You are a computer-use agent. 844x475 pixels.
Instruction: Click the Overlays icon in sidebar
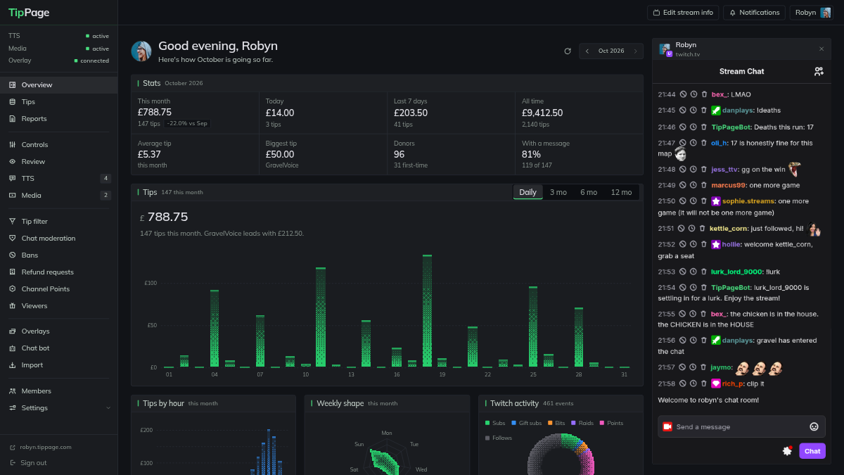[13, 331]
